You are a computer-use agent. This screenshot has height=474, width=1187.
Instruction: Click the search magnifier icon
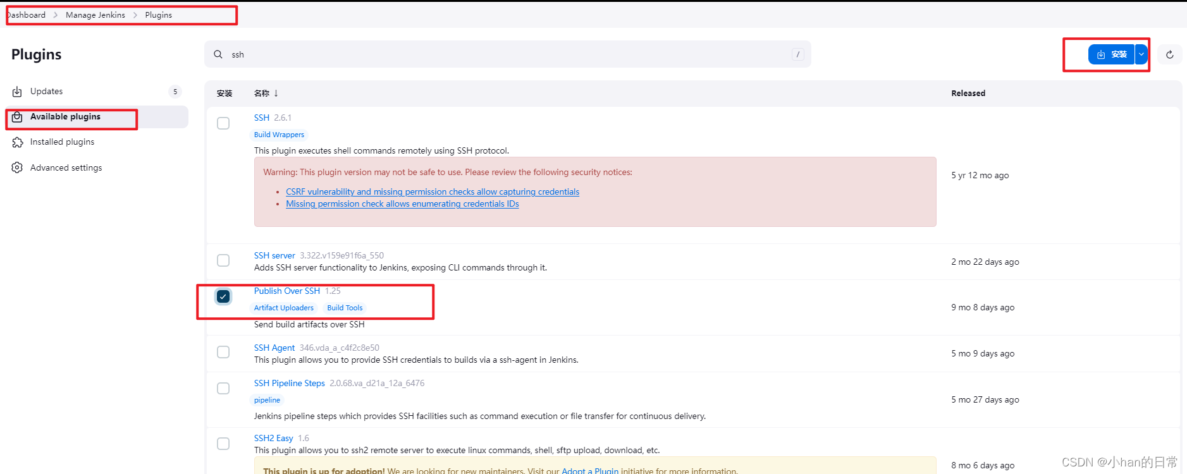[218, 54]
